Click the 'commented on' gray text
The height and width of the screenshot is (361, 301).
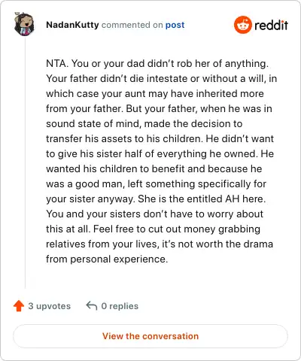(x=132, y=25)
